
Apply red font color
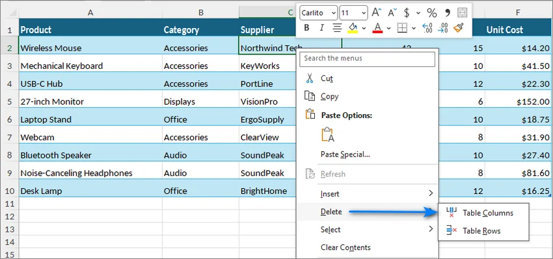(378, 27)
